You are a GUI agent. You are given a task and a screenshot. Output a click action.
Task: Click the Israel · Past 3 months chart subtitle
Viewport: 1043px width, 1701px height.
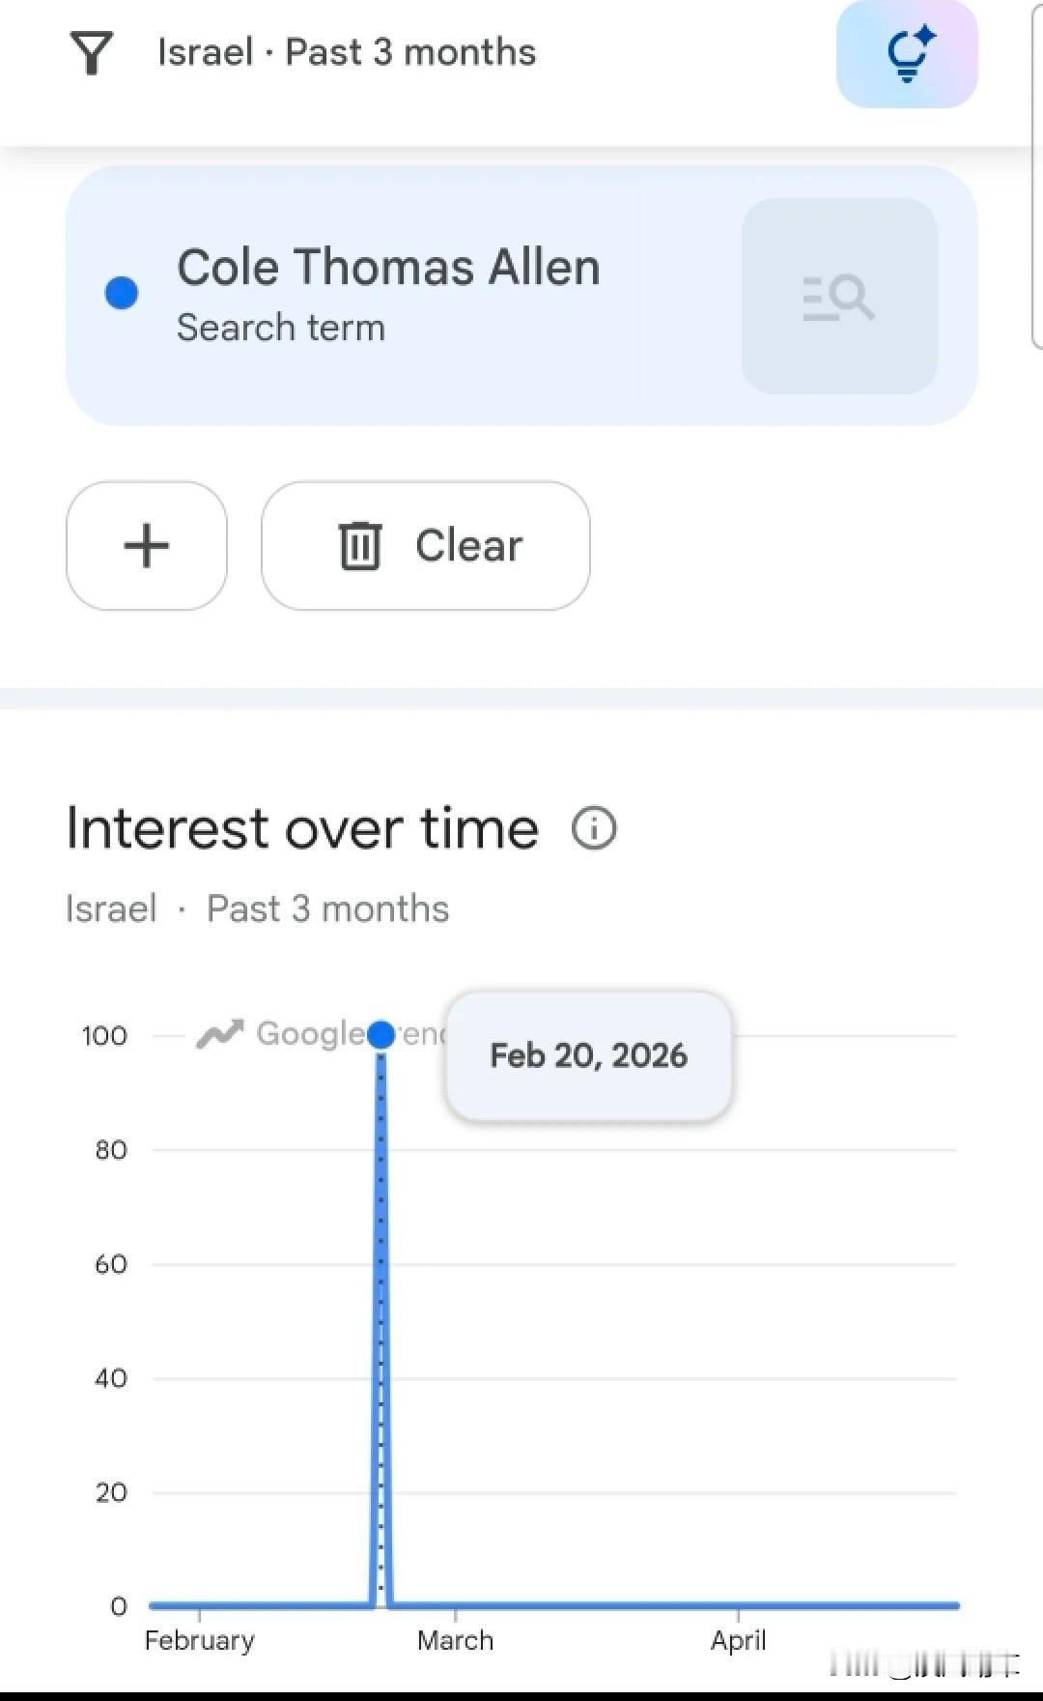258,908
